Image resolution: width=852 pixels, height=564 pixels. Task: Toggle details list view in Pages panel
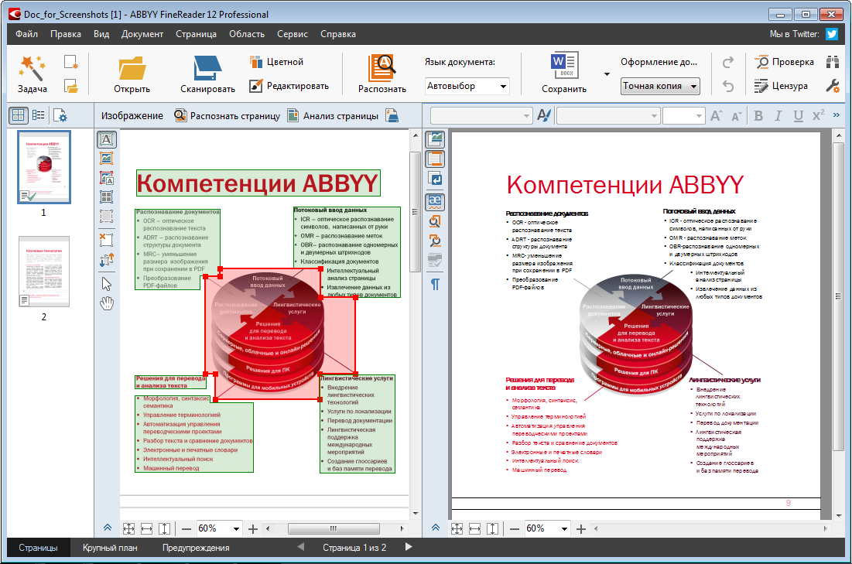[39, 115]
